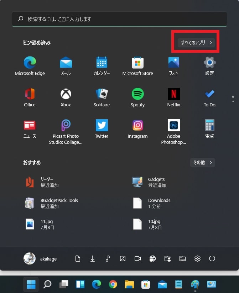The image size is (239, 293).
Task: Open recent file 11.jpg
Action: [x=40, y=224]
